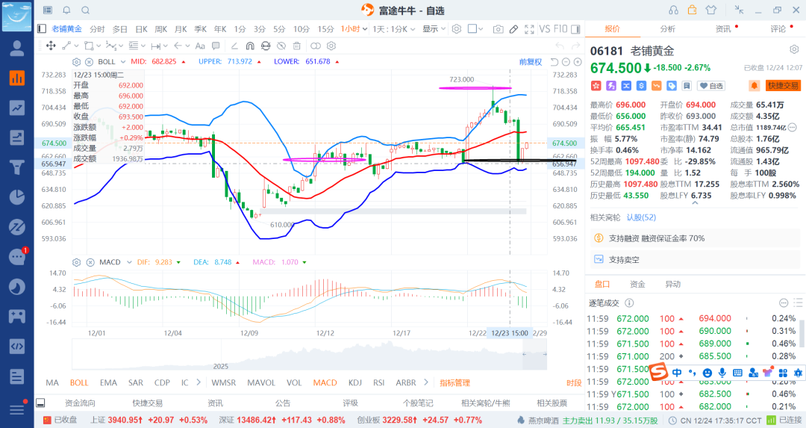Open the layout square dropdown in top toolbar
The height and width of the screenshot is (428, 806).
point(475,29)
